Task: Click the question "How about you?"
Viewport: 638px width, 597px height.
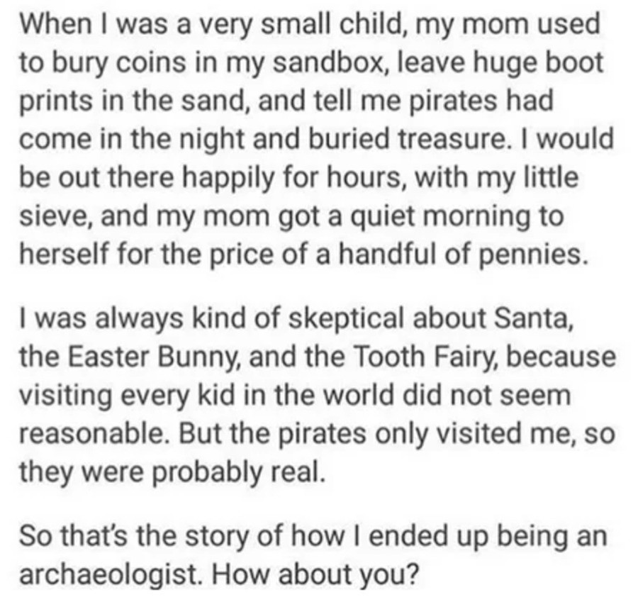Action: pos(314,574)
